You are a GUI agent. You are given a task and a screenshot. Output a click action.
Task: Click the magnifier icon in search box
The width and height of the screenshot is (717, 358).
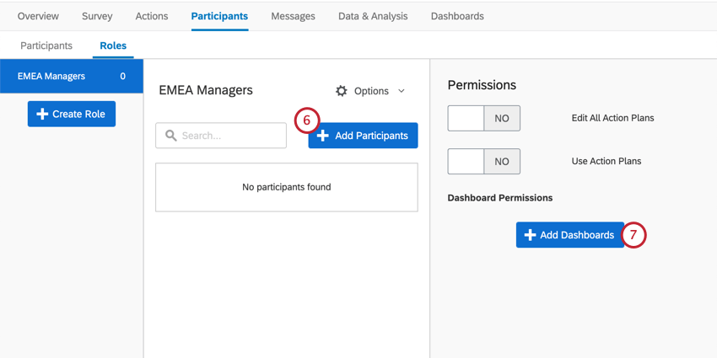171,136
